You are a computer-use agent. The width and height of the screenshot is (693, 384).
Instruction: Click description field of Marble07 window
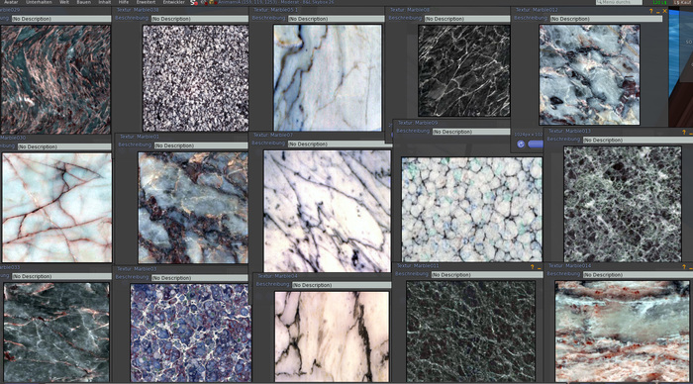pos(340,144)
